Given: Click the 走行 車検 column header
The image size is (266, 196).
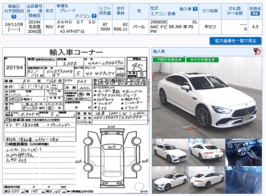Looking at the screenshot, I should [x=121, y=11].
